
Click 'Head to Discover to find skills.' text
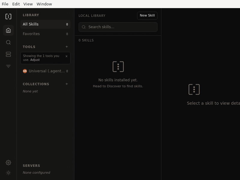[118, 86]
